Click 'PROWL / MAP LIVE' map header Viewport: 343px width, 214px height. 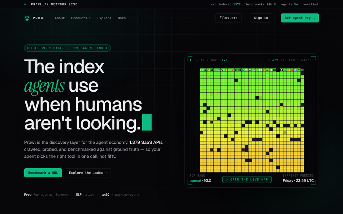click(211, 60)
